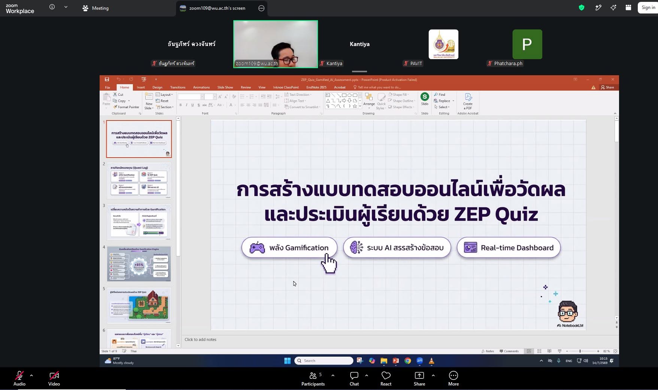
Task: Click the Meeting tab button in Zoom
Action: (95, 8)
